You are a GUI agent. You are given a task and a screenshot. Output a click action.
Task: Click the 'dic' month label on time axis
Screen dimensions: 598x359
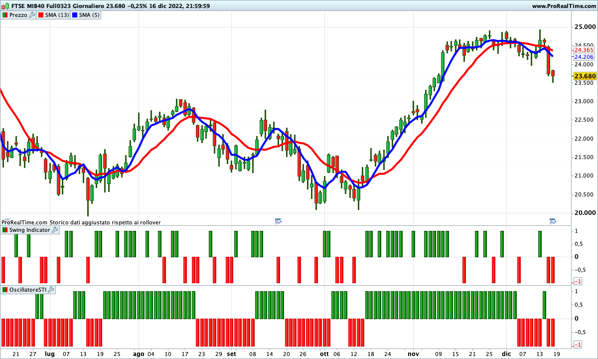(506, 354)
